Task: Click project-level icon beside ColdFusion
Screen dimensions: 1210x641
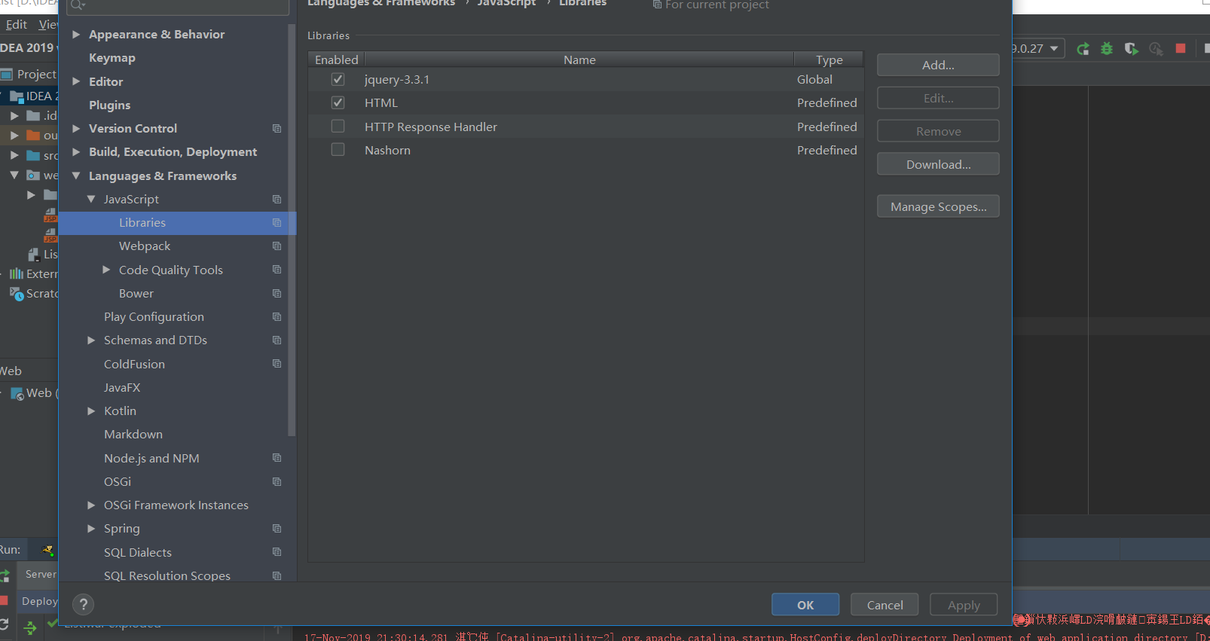Action: click(277, 364)
